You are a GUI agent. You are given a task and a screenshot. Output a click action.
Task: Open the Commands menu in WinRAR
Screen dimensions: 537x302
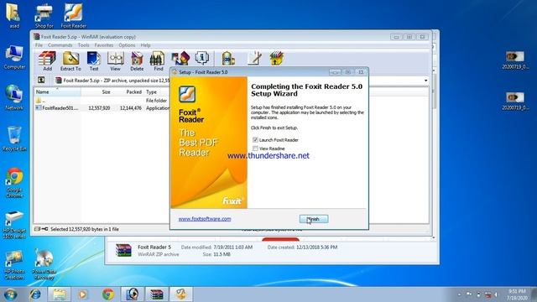(x=60, y=45)
